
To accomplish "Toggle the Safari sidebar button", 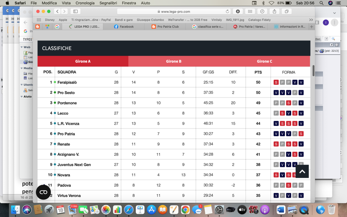I will (75, 12).
